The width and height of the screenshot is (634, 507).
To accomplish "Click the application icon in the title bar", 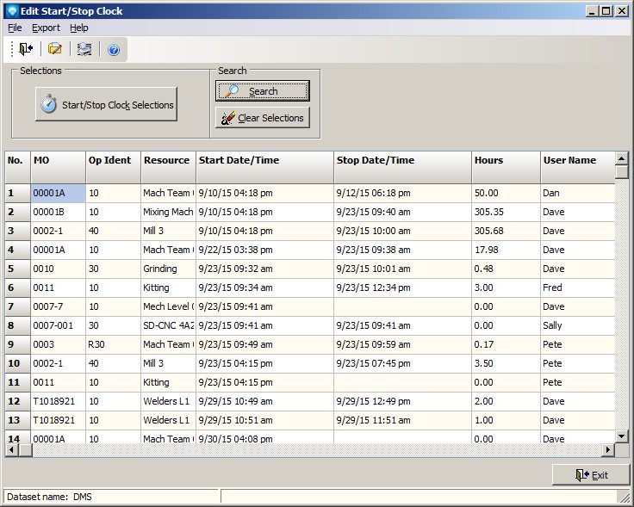I will click(11, 11).
